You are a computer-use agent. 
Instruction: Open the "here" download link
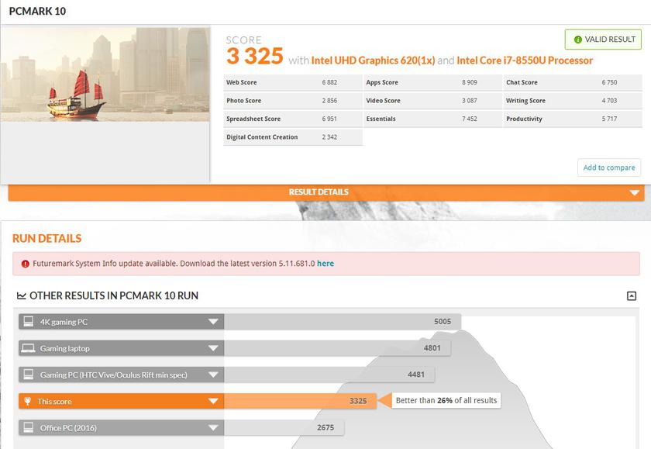click(325, 264)
